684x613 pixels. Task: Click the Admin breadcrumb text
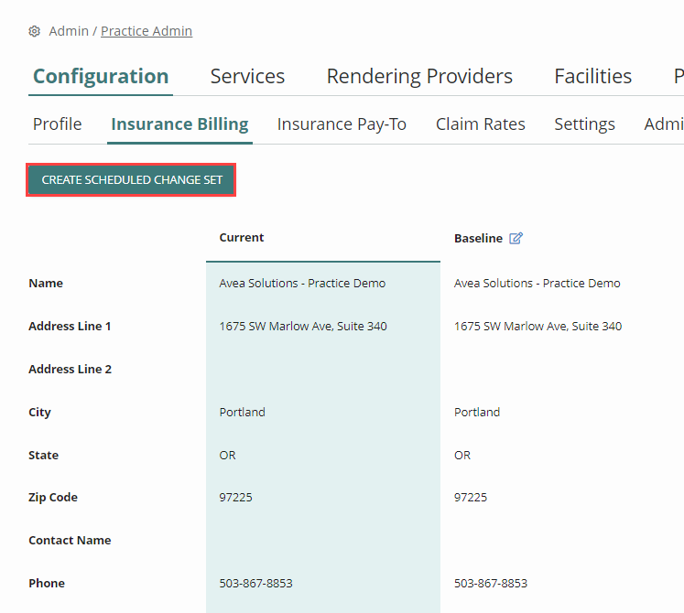point(69,31)
